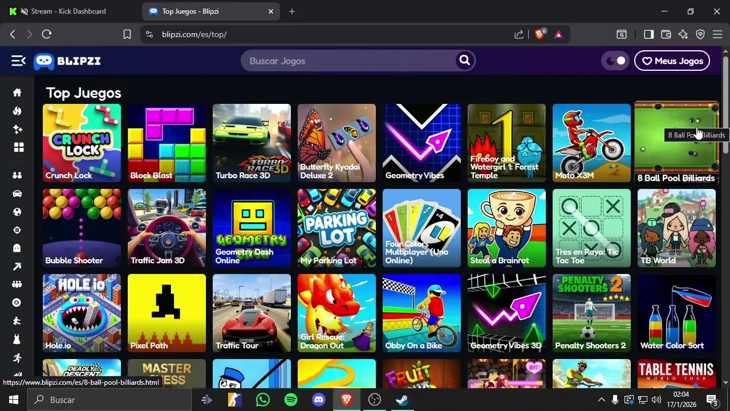The height and width of the screenshot is (411, 730).
Task: Open Water Color Sort game
Action: click(676, 313)
